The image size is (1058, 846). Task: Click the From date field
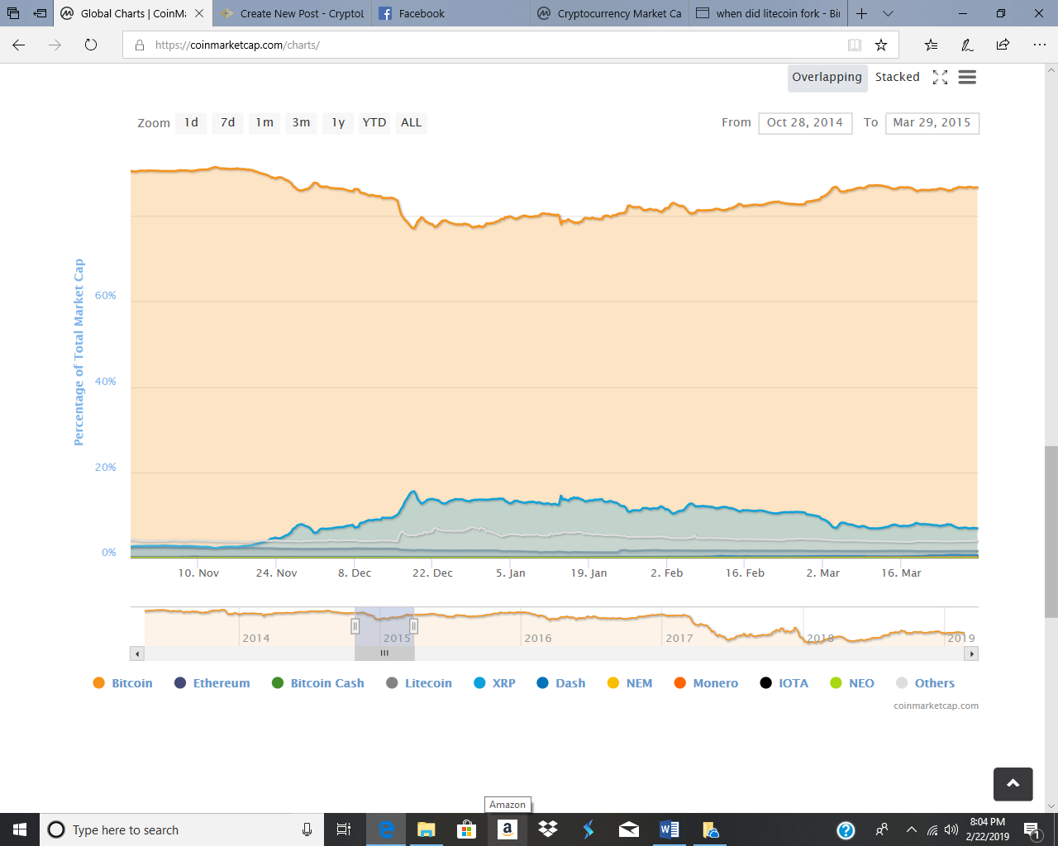click(805, 123)
